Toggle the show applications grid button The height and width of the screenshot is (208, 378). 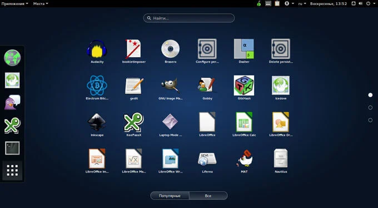pyautogui.click(x=12, y=170)
